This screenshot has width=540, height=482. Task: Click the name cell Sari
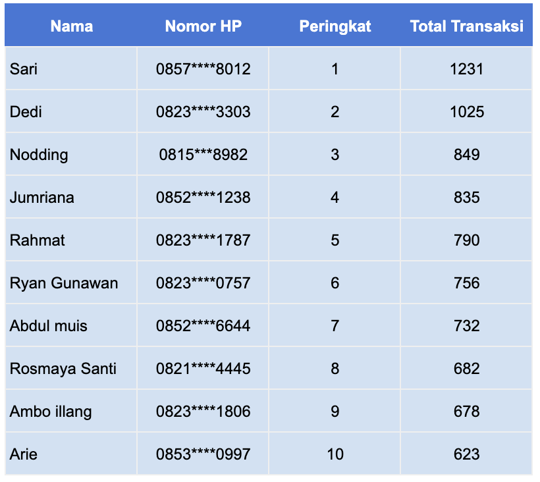coord(71,68)
